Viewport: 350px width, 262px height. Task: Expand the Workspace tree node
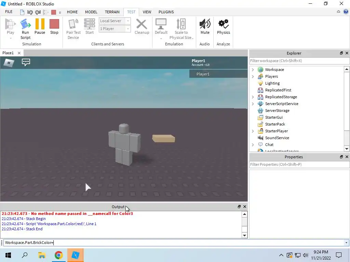(x=253, y=70)
